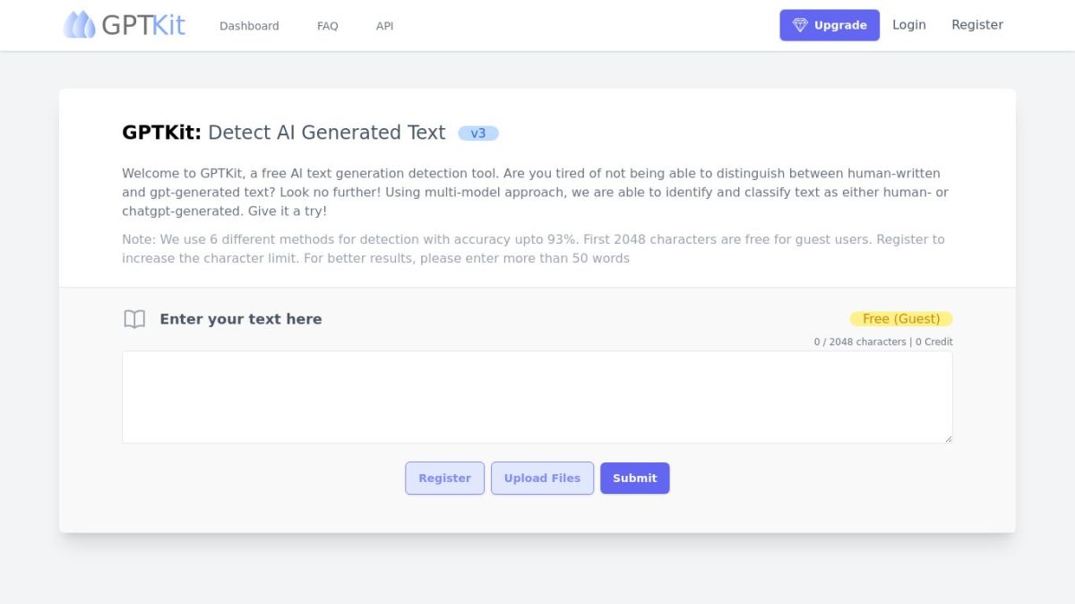
Task: Click the textarea resize handle corner
Action: pos(947,437)
